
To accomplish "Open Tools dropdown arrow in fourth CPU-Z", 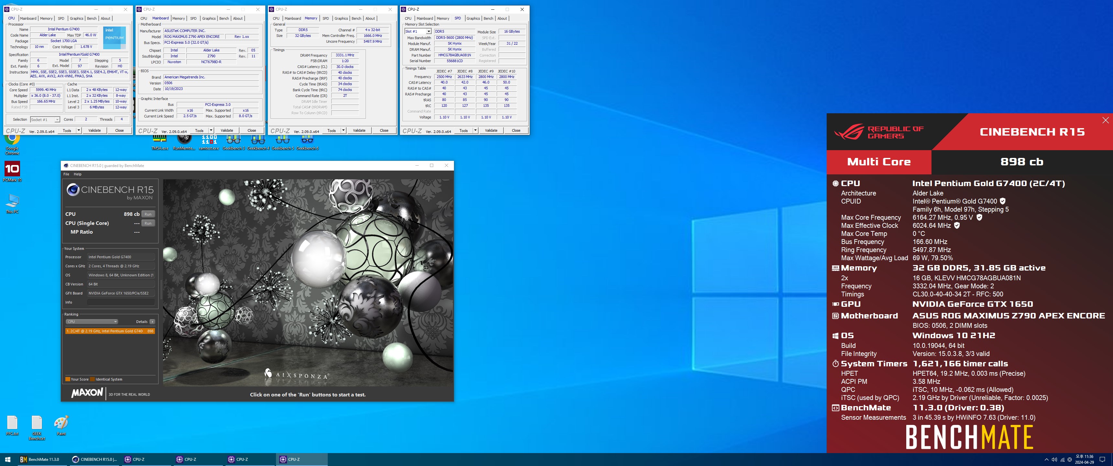I will click(x=475, y=130).
